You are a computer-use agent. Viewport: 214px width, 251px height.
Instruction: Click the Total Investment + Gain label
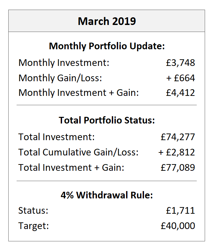coord(71,167)
